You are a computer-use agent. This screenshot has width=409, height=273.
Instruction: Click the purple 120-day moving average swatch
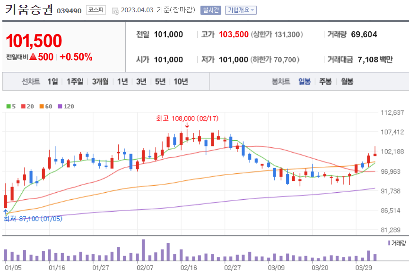click(60, 106)
